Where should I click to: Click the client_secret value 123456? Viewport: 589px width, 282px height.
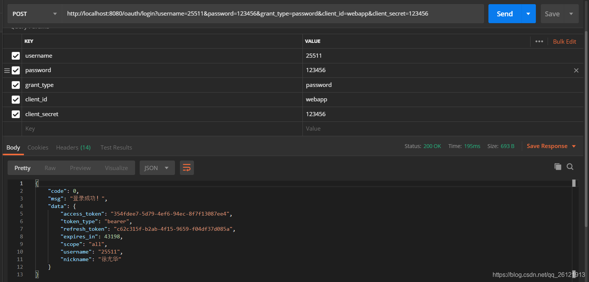pos(443,114)
